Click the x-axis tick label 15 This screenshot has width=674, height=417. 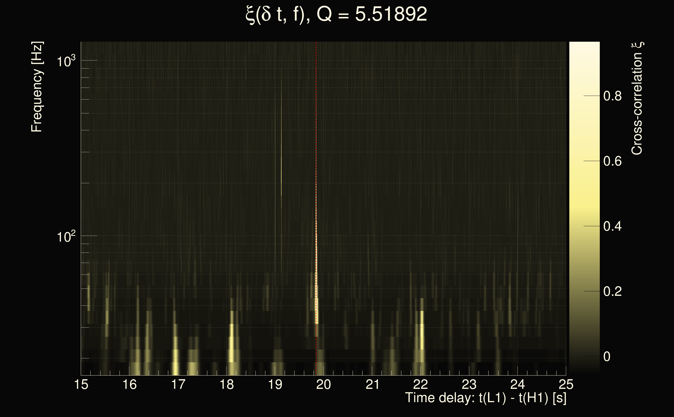coord(81,384)
